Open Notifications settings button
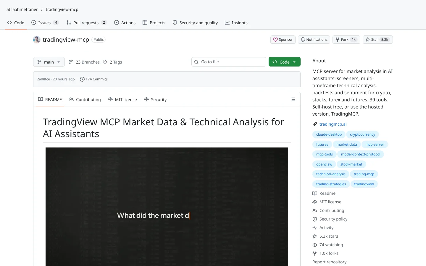Screen dimensions: 426x266 314,40
